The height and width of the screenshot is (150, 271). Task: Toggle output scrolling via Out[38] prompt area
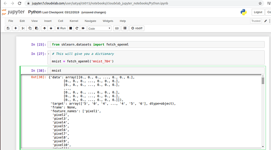[x=38, y=77]
